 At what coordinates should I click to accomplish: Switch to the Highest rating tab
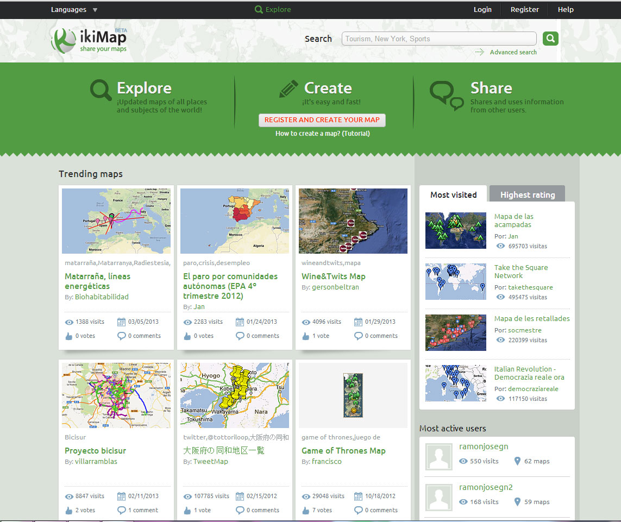[527, 194]
